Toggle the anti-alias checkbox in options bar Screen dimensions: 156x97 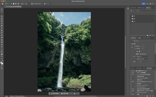pyautogui.click(x=32, y=4)
